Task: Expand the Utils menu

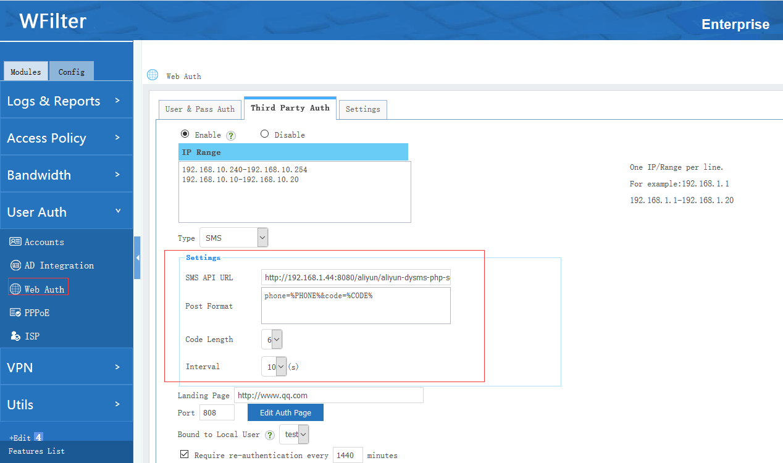Action: pos(66,405)
